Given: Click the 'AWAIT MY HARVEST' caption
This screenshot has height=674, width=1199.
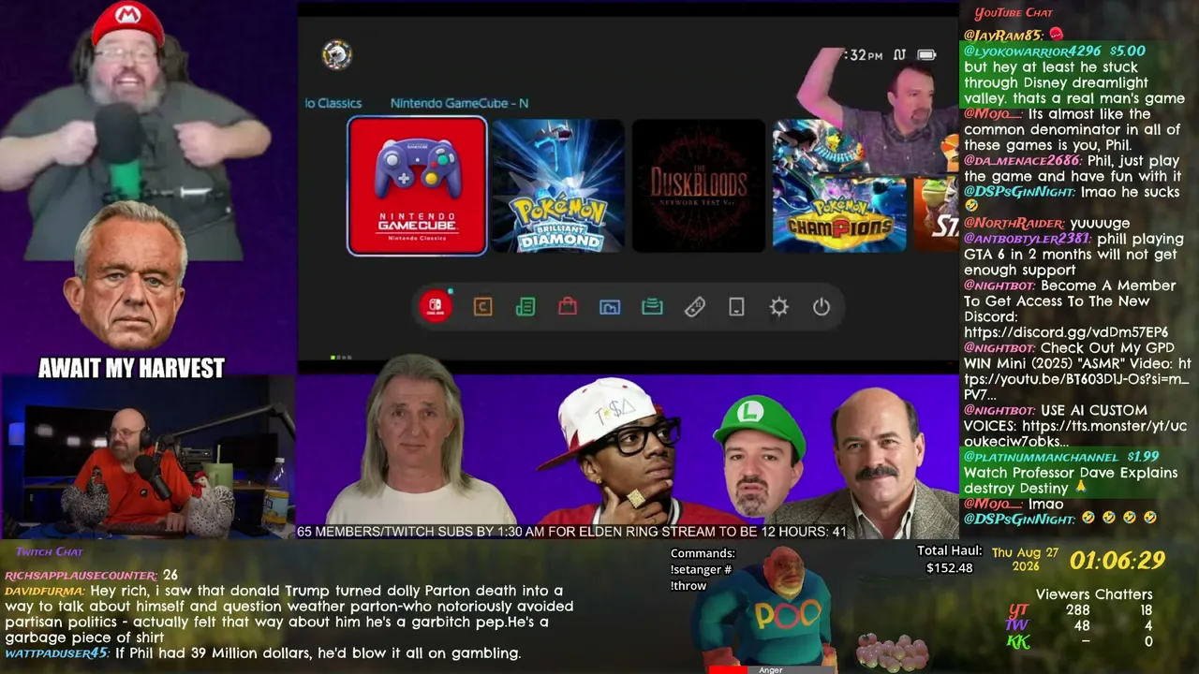Looking at the screenshot, I should click(x=131, y=368).
